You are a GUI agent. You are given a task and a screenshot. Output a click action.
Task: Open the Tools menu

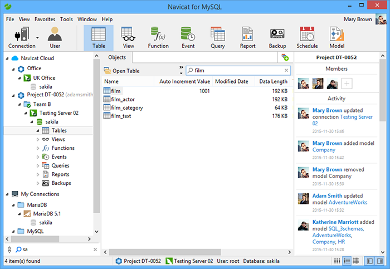coord(66,19)
